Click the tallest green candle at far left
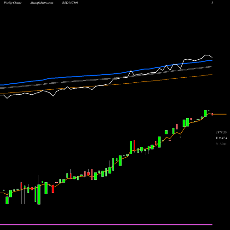The image size is (230, 230). (x=39, y=195)
